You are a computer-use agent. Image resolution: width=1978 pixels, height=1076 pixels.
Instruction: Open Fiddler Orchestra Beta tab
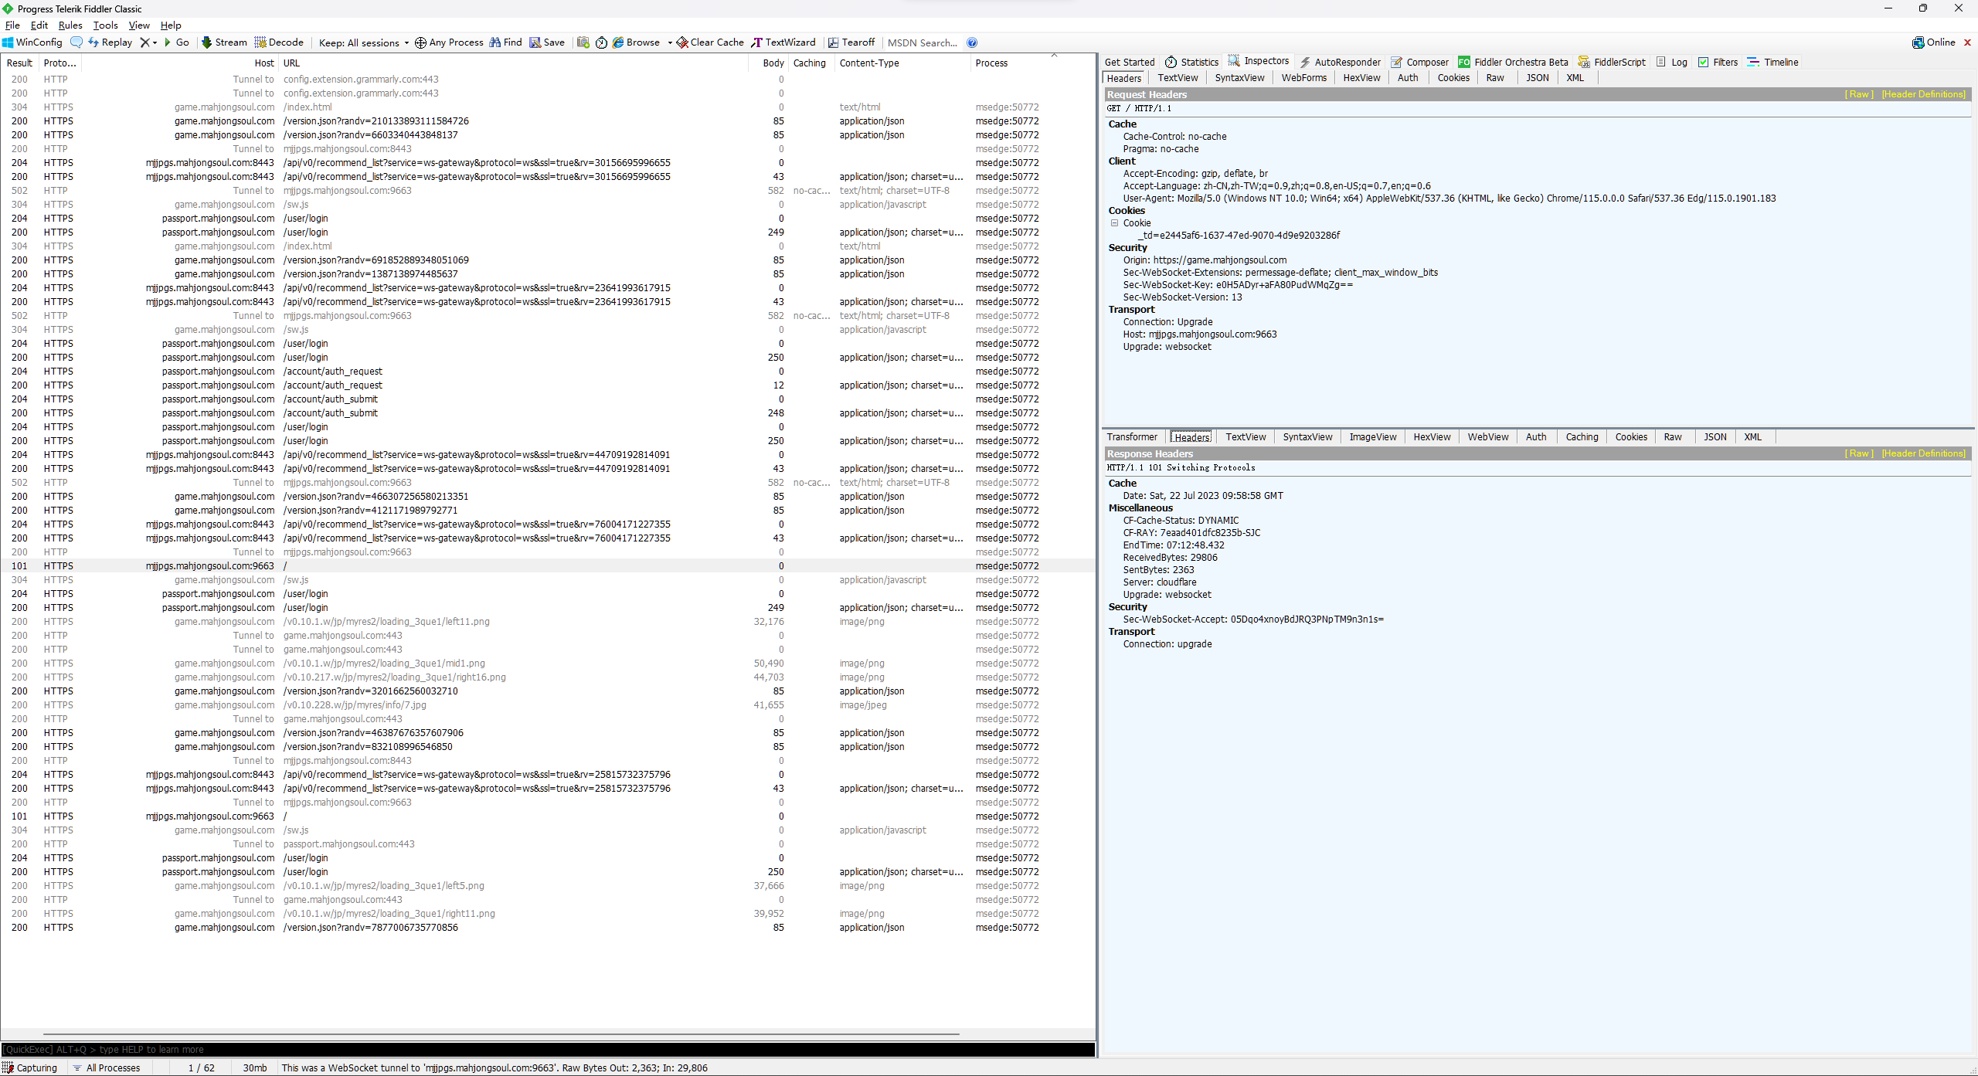(1514, 62)
